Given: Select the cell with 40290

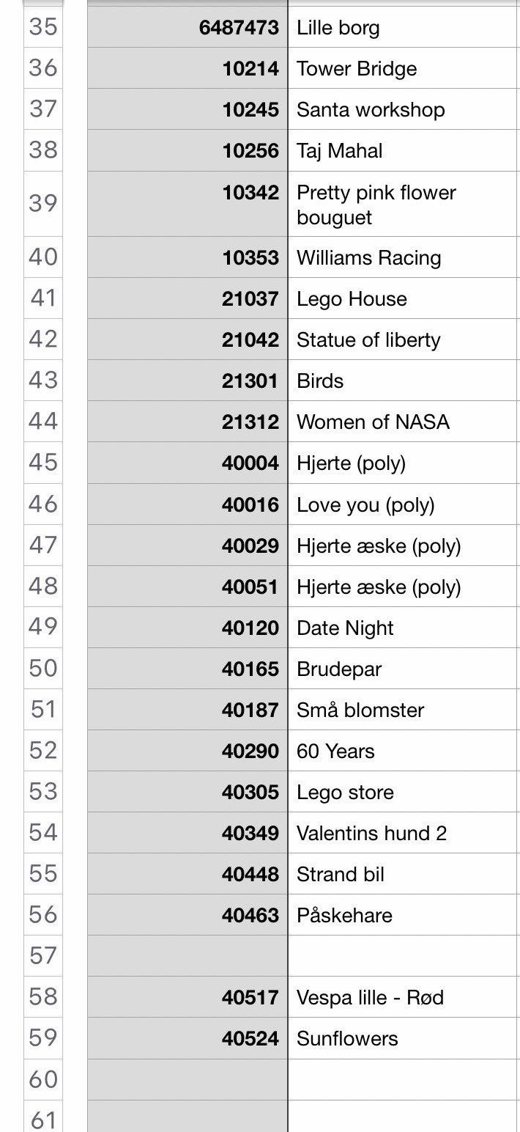Looking at the screenshot, I should click(x=187, y=750).
